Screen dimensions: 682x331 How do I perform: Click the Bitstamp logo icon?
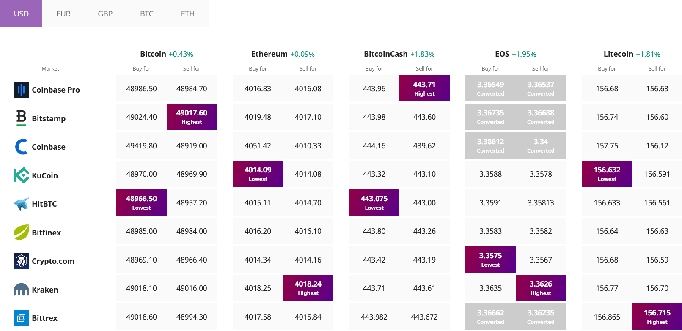(21, 118)
